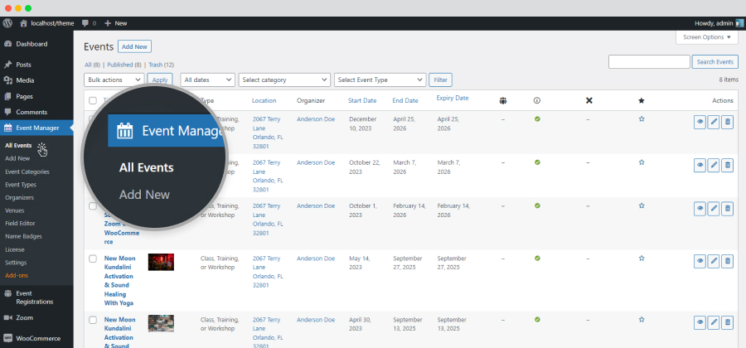Check the box for May 14, 2023 event
746x348 pixels.
(x=93, y=259)
